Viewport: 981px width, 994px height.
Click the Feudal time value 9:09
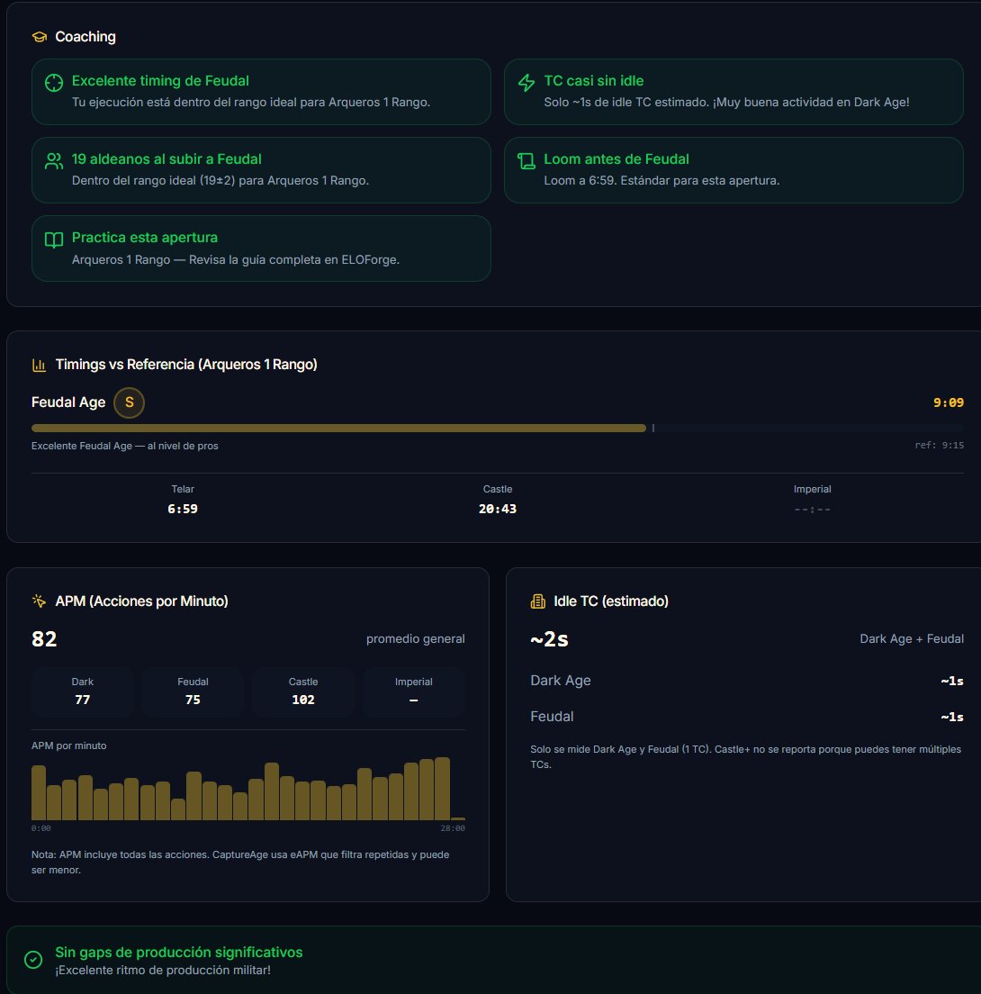coord(948,402)
